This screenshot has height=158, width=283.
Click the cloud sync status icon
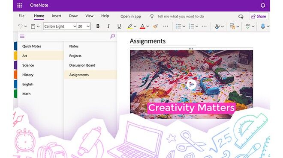(241, 17)
